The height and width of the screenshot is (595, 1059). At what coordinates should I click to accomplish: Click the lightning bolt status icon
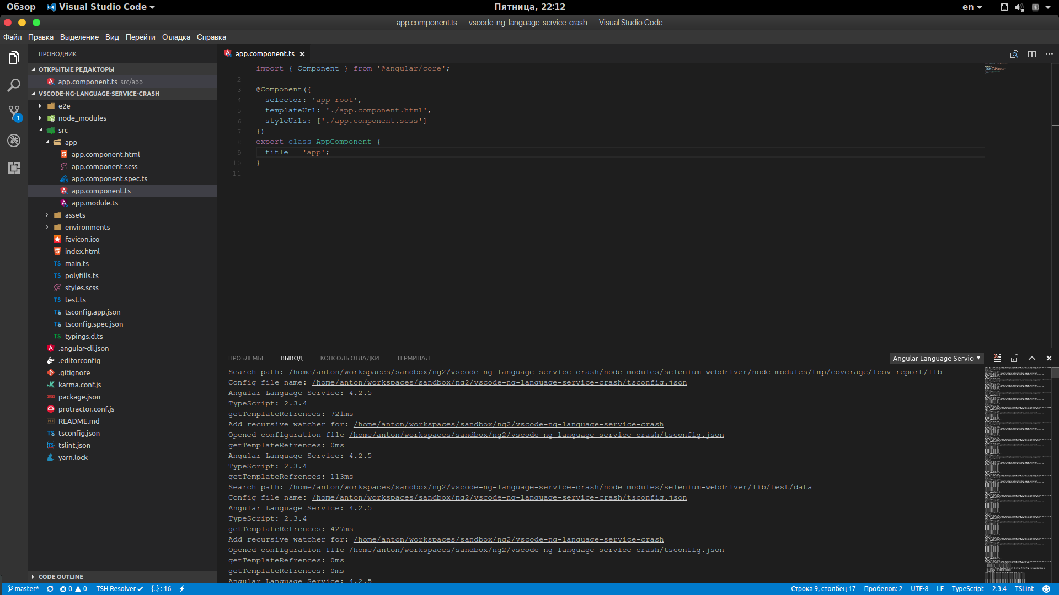(x=182, y=589)
